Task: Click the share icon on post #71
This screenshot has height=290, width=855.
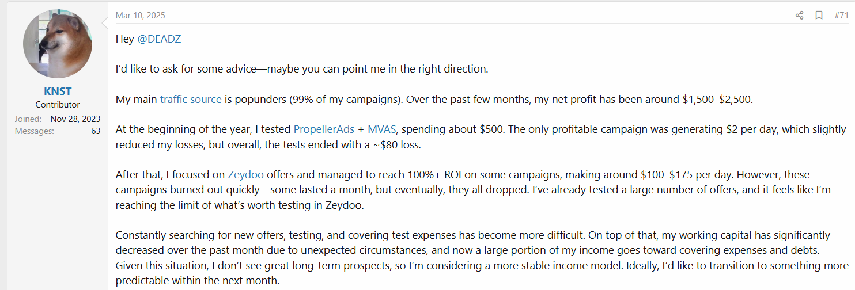Action: [x=799, y=16]
